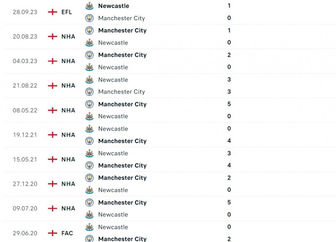Open Newcastle team name in the 04.03.23 match
This screenshot has height=242, width=336.
click(113, 67)
